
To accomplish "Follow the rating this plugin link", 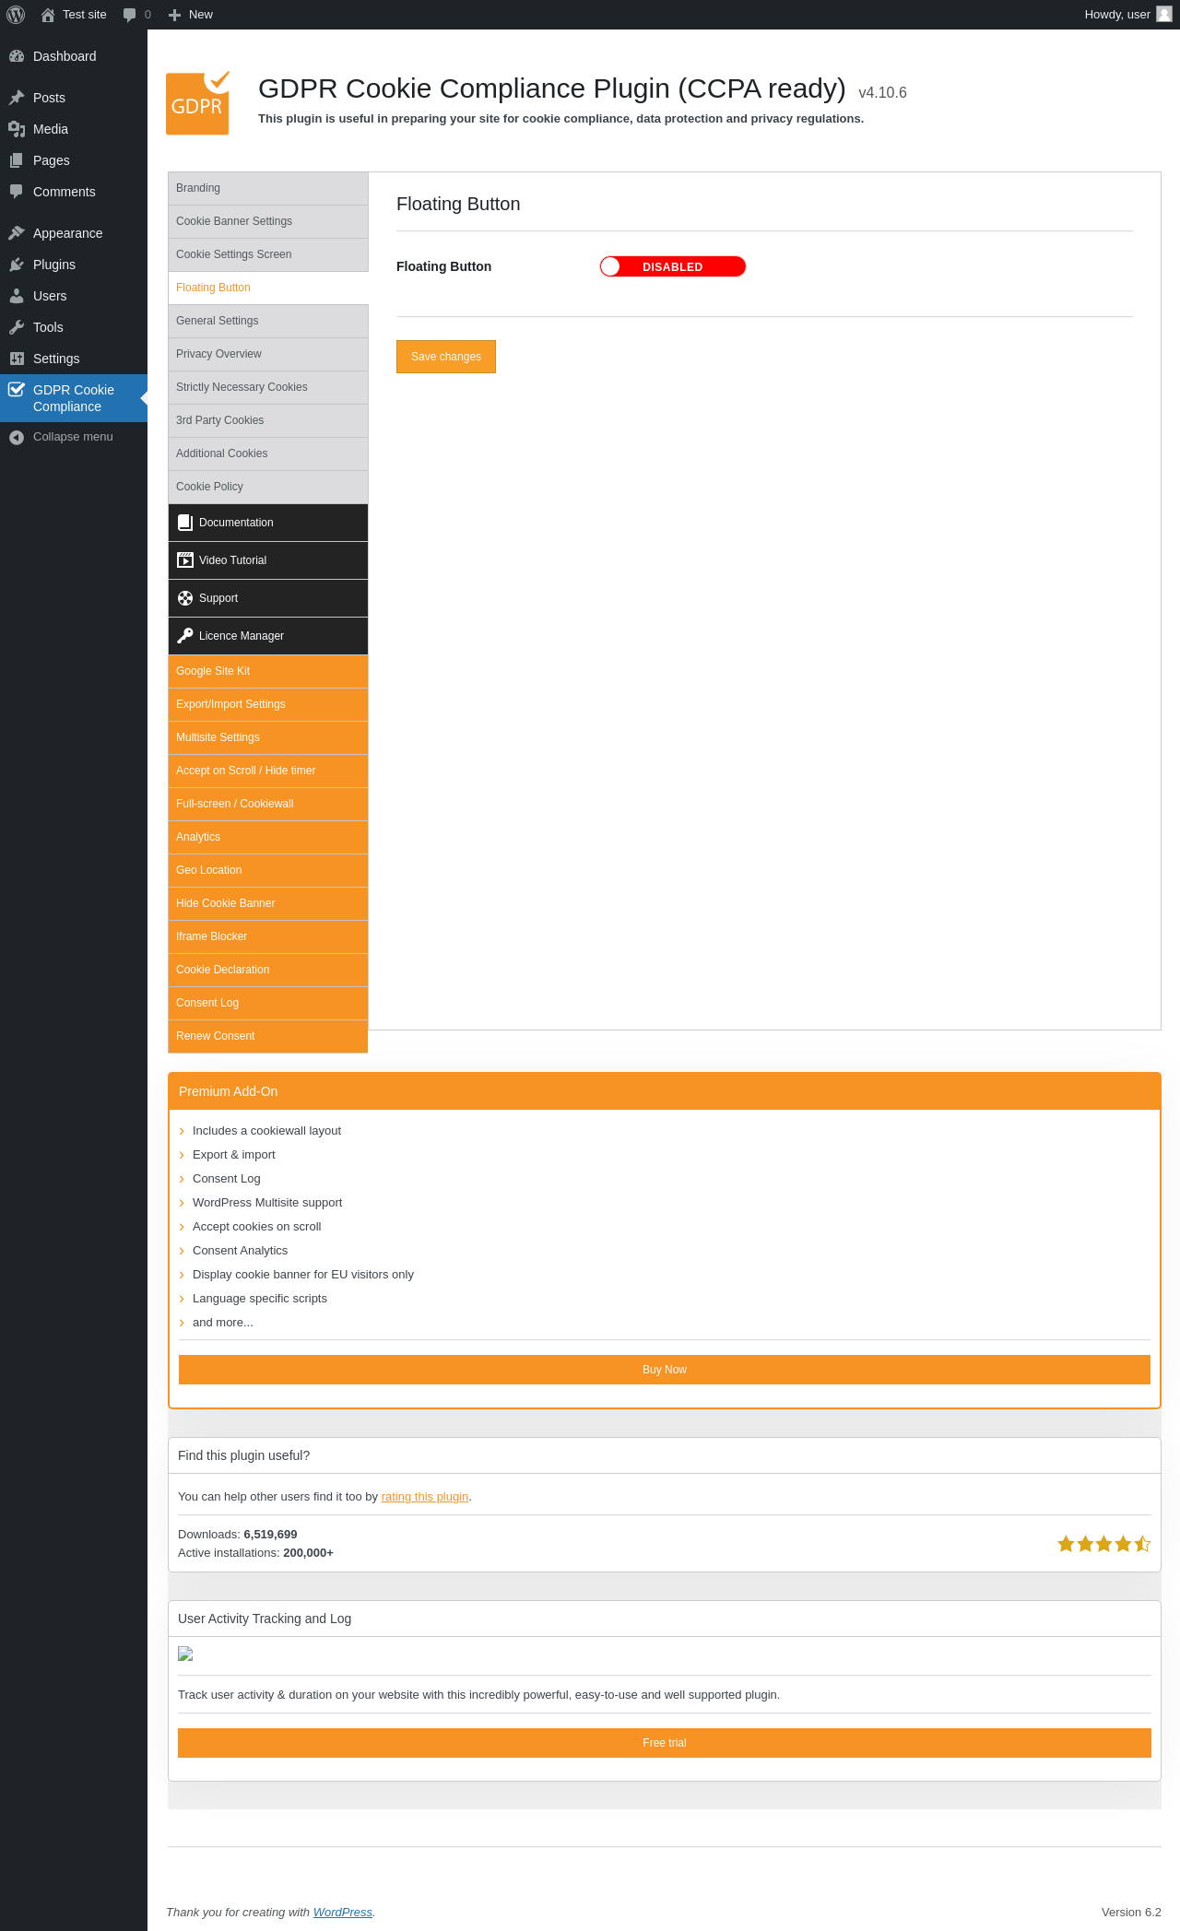I will pos(425,1497).
